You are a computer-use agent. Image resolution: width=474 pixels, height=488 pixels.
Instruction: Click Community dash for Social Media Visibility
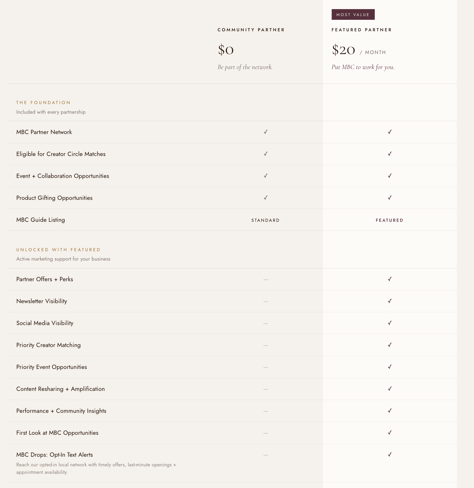pyautogui.click(x=265, y=323)
